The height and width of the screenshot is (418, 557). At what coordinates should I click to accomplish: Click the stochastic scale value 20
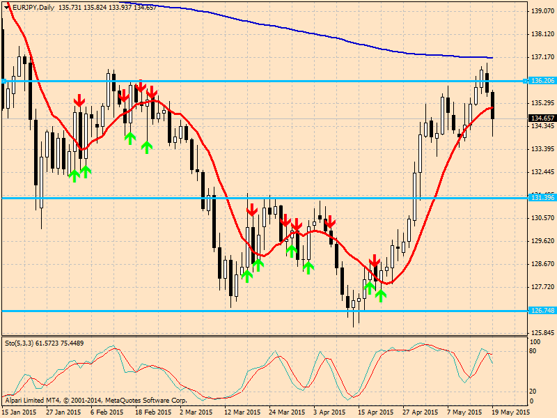click(533, 392)
